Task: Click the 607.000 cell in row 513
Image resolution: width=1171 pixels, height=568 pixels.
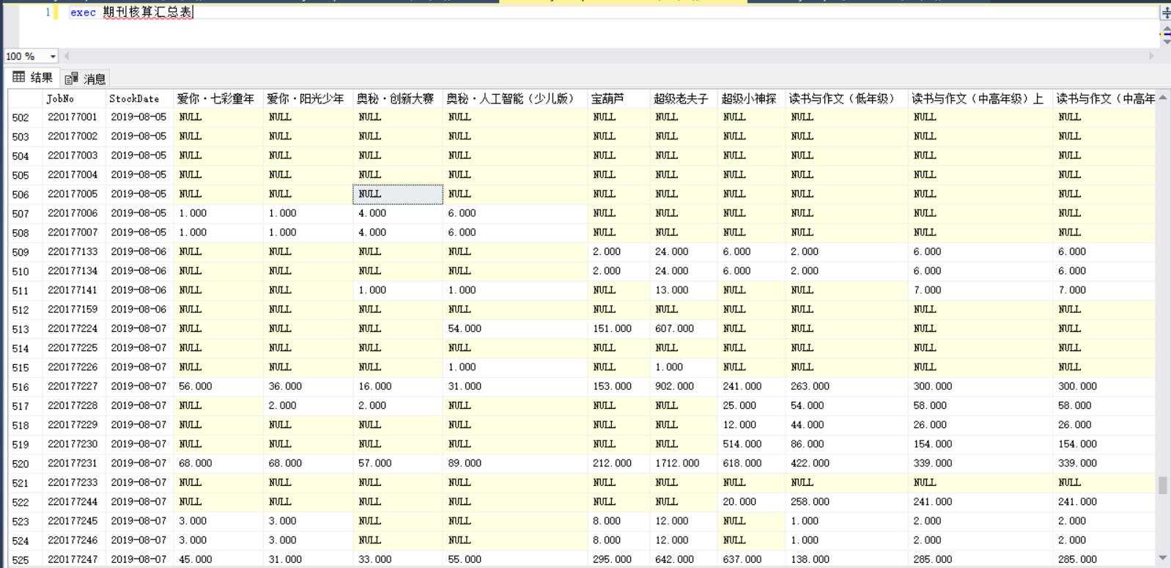Action: [x=683, y=328]
